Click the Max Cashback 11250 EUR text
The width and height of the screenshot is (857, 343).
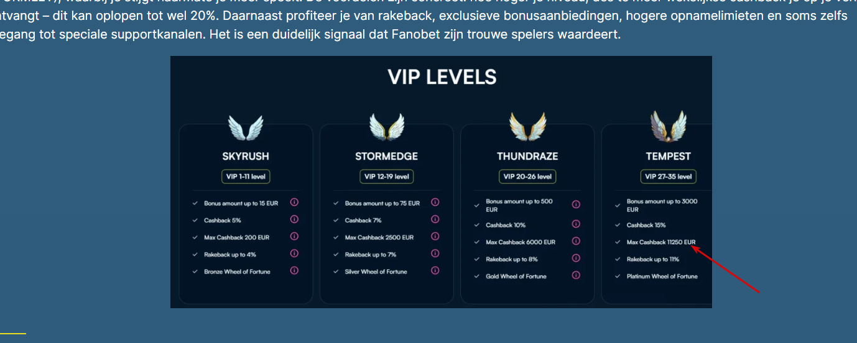click(661, 242)
